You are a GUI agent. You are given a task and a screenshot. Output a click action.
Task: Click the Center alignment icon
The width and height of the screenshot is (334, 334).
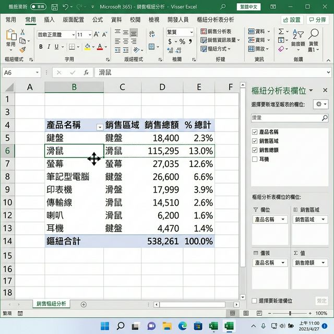pyautogui.click(x=126, y=41)
